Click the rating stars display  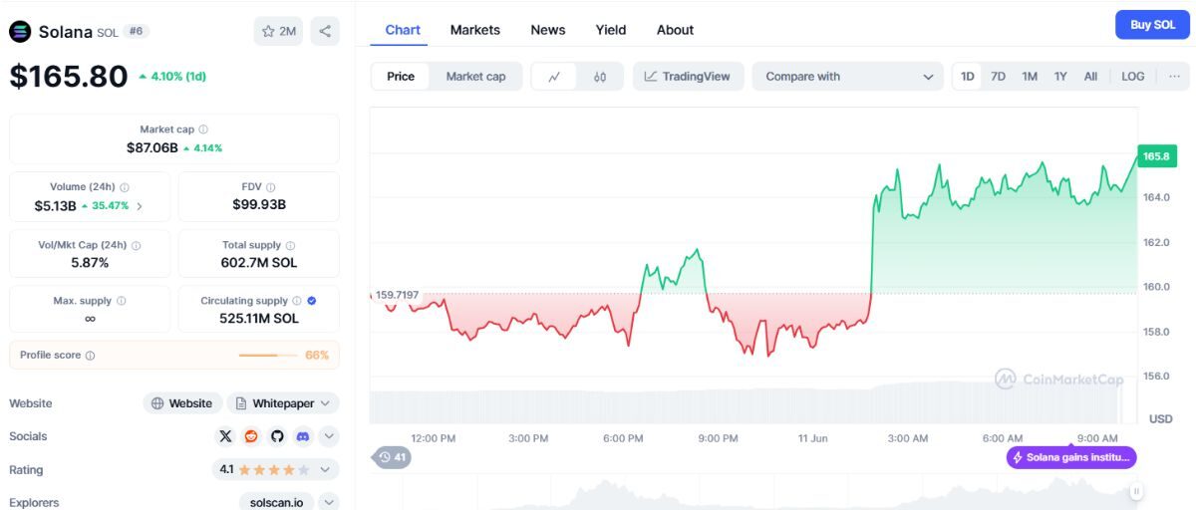pyautogui.click(x=274, y=469)
